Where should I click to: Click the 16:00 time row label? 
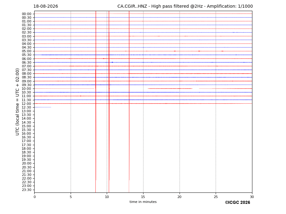tap(27, 134)
